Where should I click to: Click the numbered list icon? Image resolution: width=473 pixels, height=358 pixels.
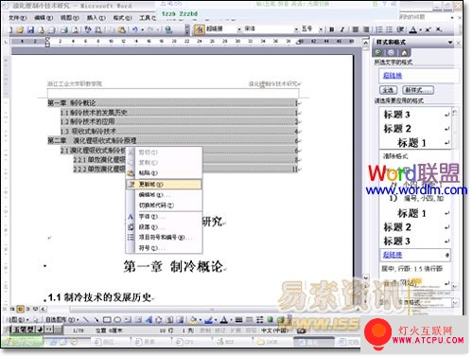(x=379, y=29)
